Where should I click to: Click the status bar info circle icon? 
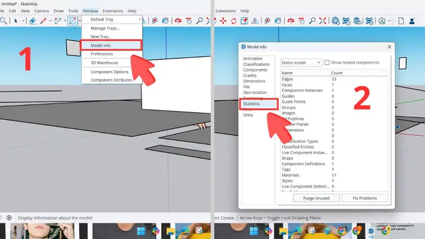[9, 218]
